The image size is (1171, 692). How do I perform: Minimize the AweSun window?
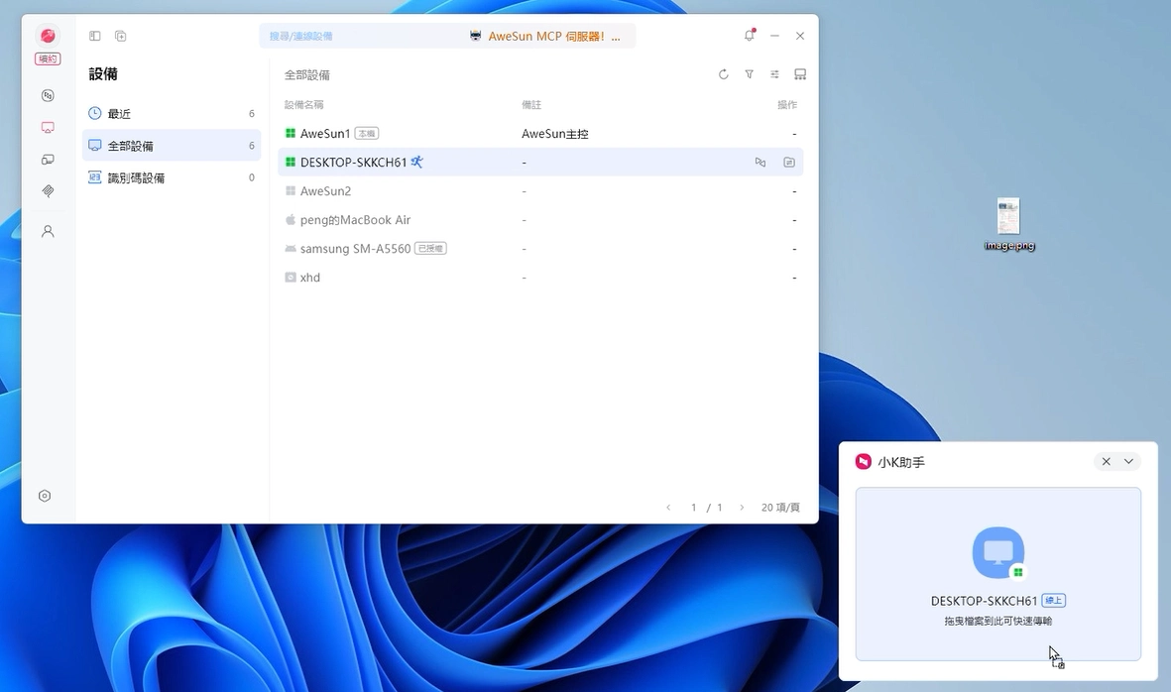tap(774, 36)
